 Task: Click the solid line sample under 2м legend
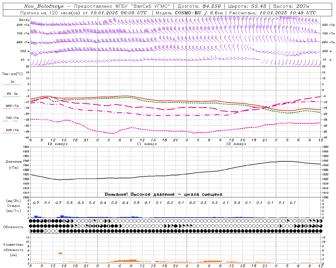[x=12, y=85]
